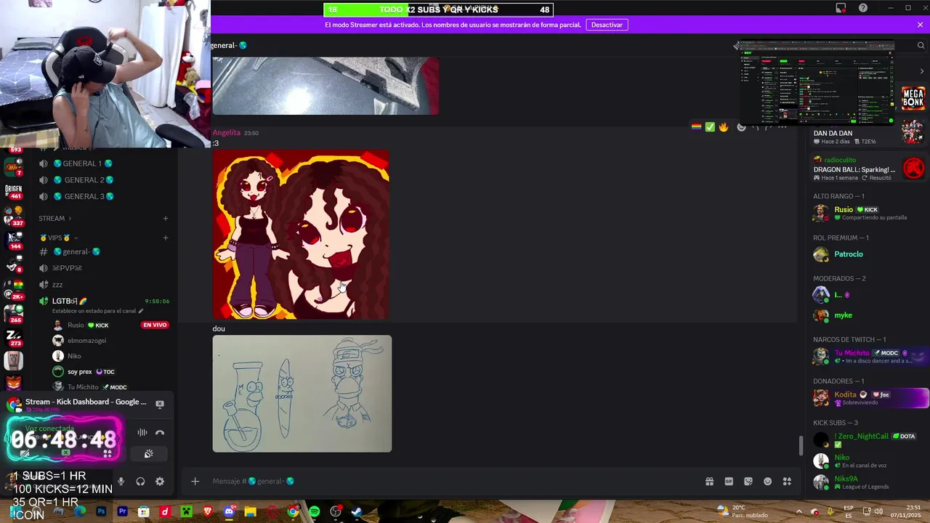Add a channel to STREAM category
Screen dimensions: 930x523
point(166,218)
